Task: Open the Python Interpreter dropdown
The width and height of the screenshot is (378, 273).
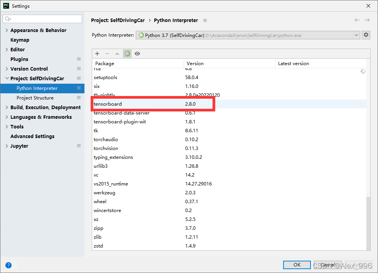Action: [248, 35]
